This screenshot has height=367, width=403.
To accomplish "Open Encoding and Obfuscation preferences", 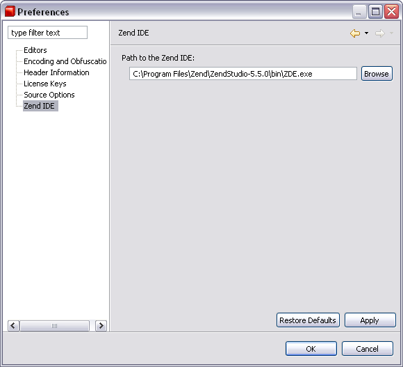I will [65, 61].
